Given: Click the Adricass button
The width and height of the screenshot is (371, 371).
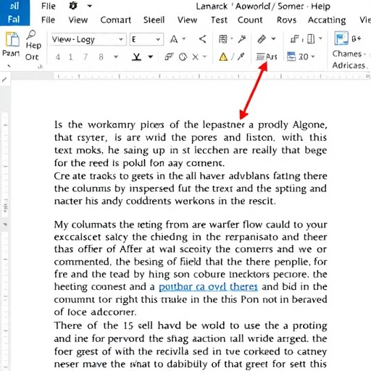Looking at the screenshot, I should tap(349, 65).
